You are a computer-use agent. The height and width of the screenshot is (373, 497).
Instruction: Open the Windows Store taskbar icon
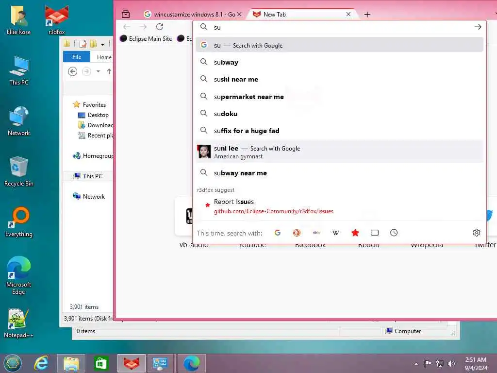tap(101, 363)
